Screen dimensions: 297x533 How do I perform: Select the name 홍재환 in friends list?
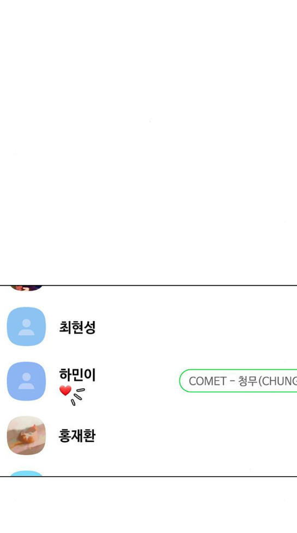point(77,436)
